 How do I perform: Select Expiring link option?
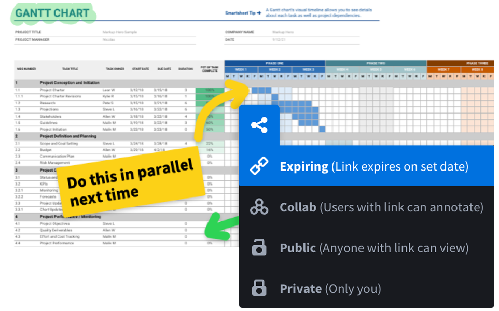coord(367,166)
